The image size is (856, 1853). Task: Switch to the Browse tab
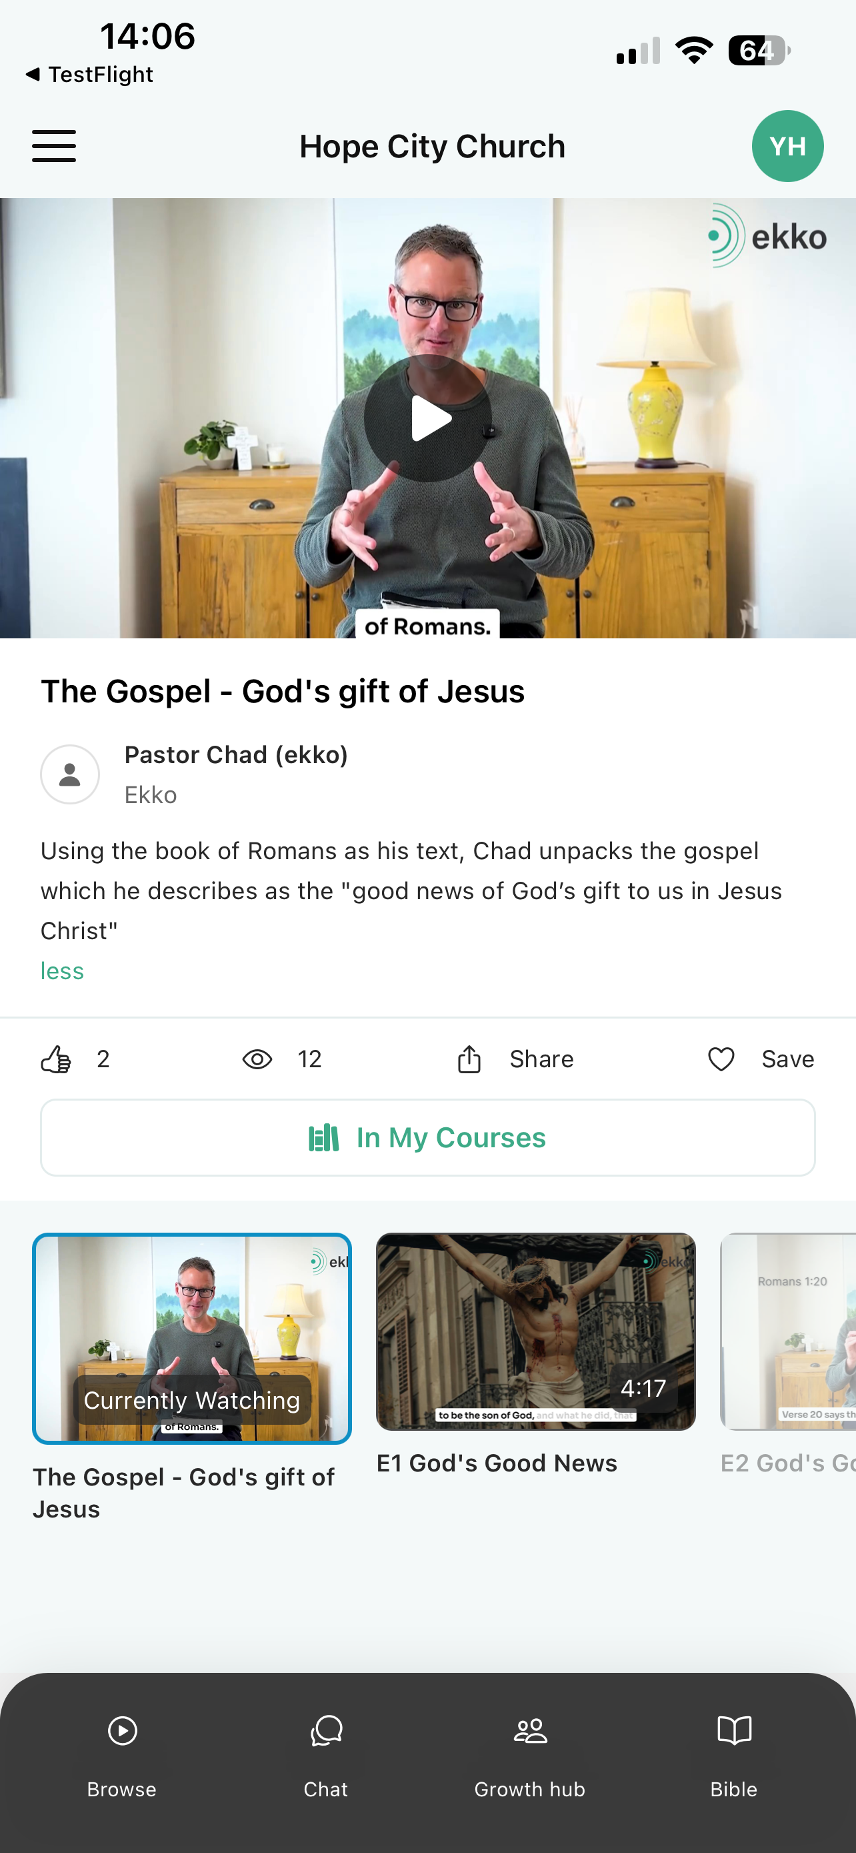122,1758
